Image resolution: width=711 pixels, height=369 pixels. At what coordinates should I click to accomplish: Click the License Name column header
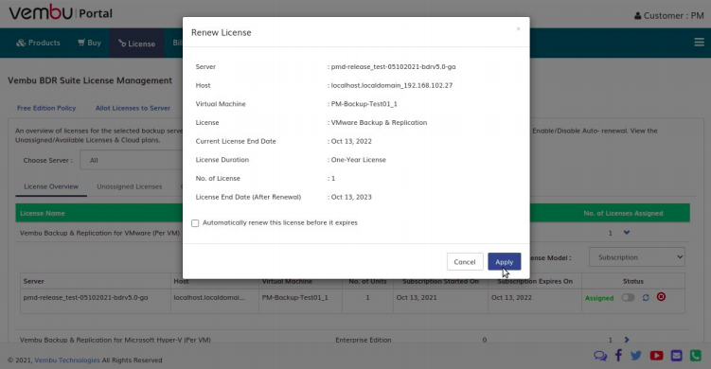[43, 213]
